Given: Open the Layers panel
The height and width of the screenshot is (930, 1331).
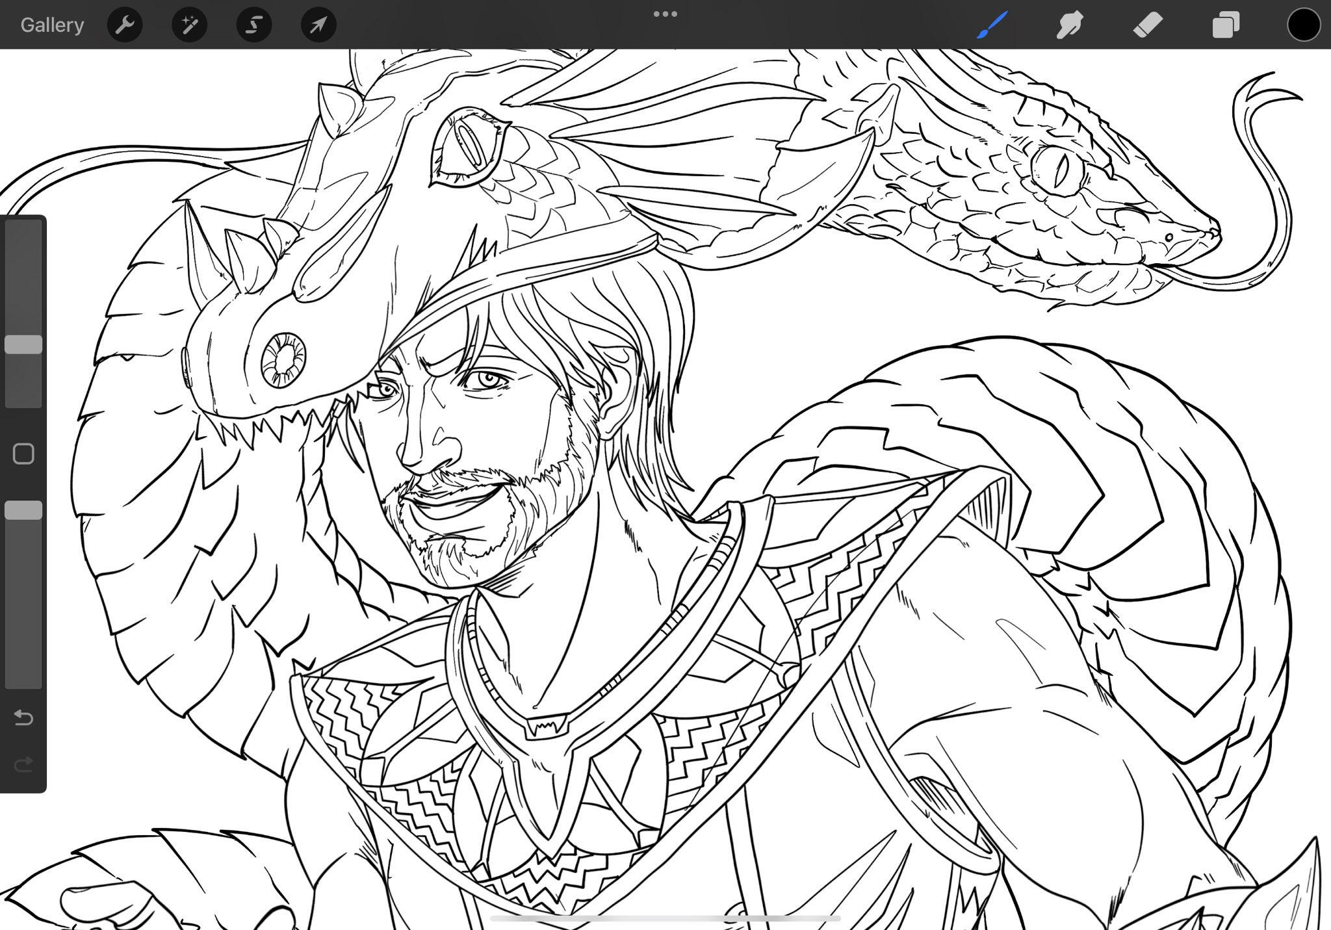Looking at the screenshot, I should pos(1226,25).
